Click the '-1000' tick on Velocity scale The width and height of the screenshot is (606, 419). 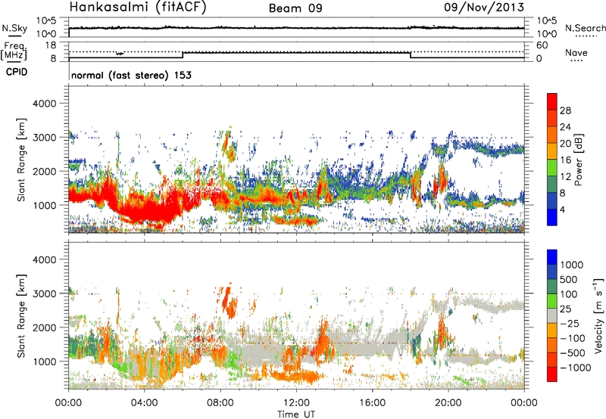(575, 368)
